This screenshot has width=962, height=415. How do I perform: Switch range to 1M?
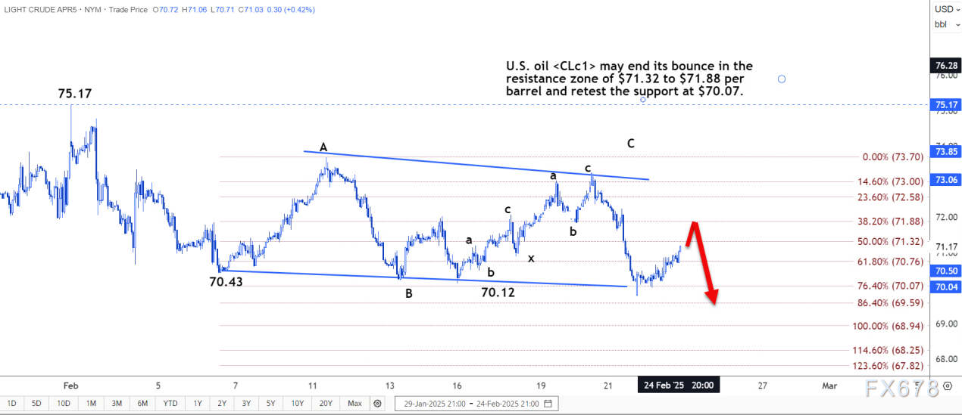[90, 403]
